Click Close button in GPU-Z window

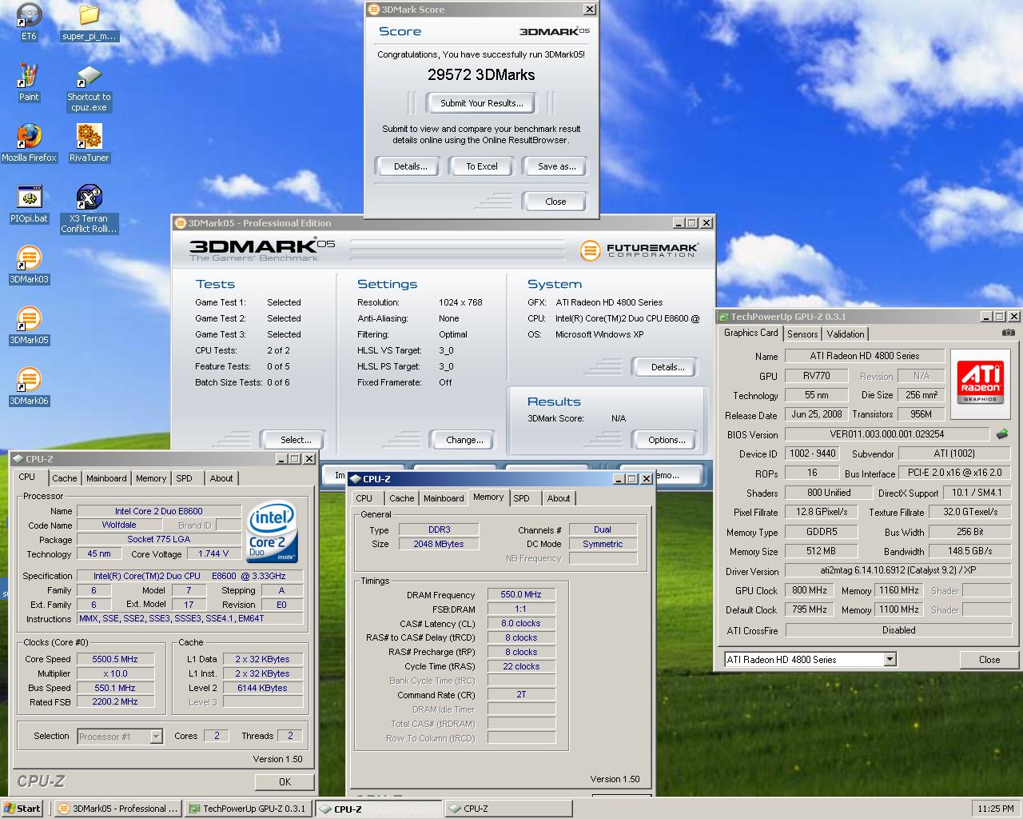pyautogui.click(x=989, y=660)
